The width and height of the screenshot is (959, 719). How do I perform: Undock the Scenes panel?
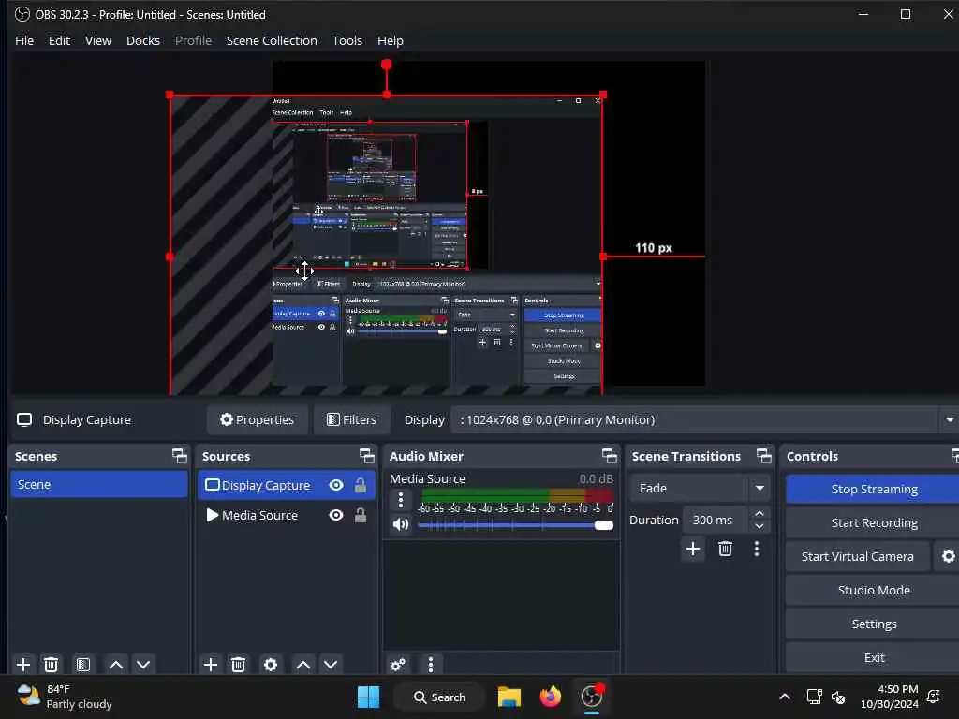(x=179, y=456)
